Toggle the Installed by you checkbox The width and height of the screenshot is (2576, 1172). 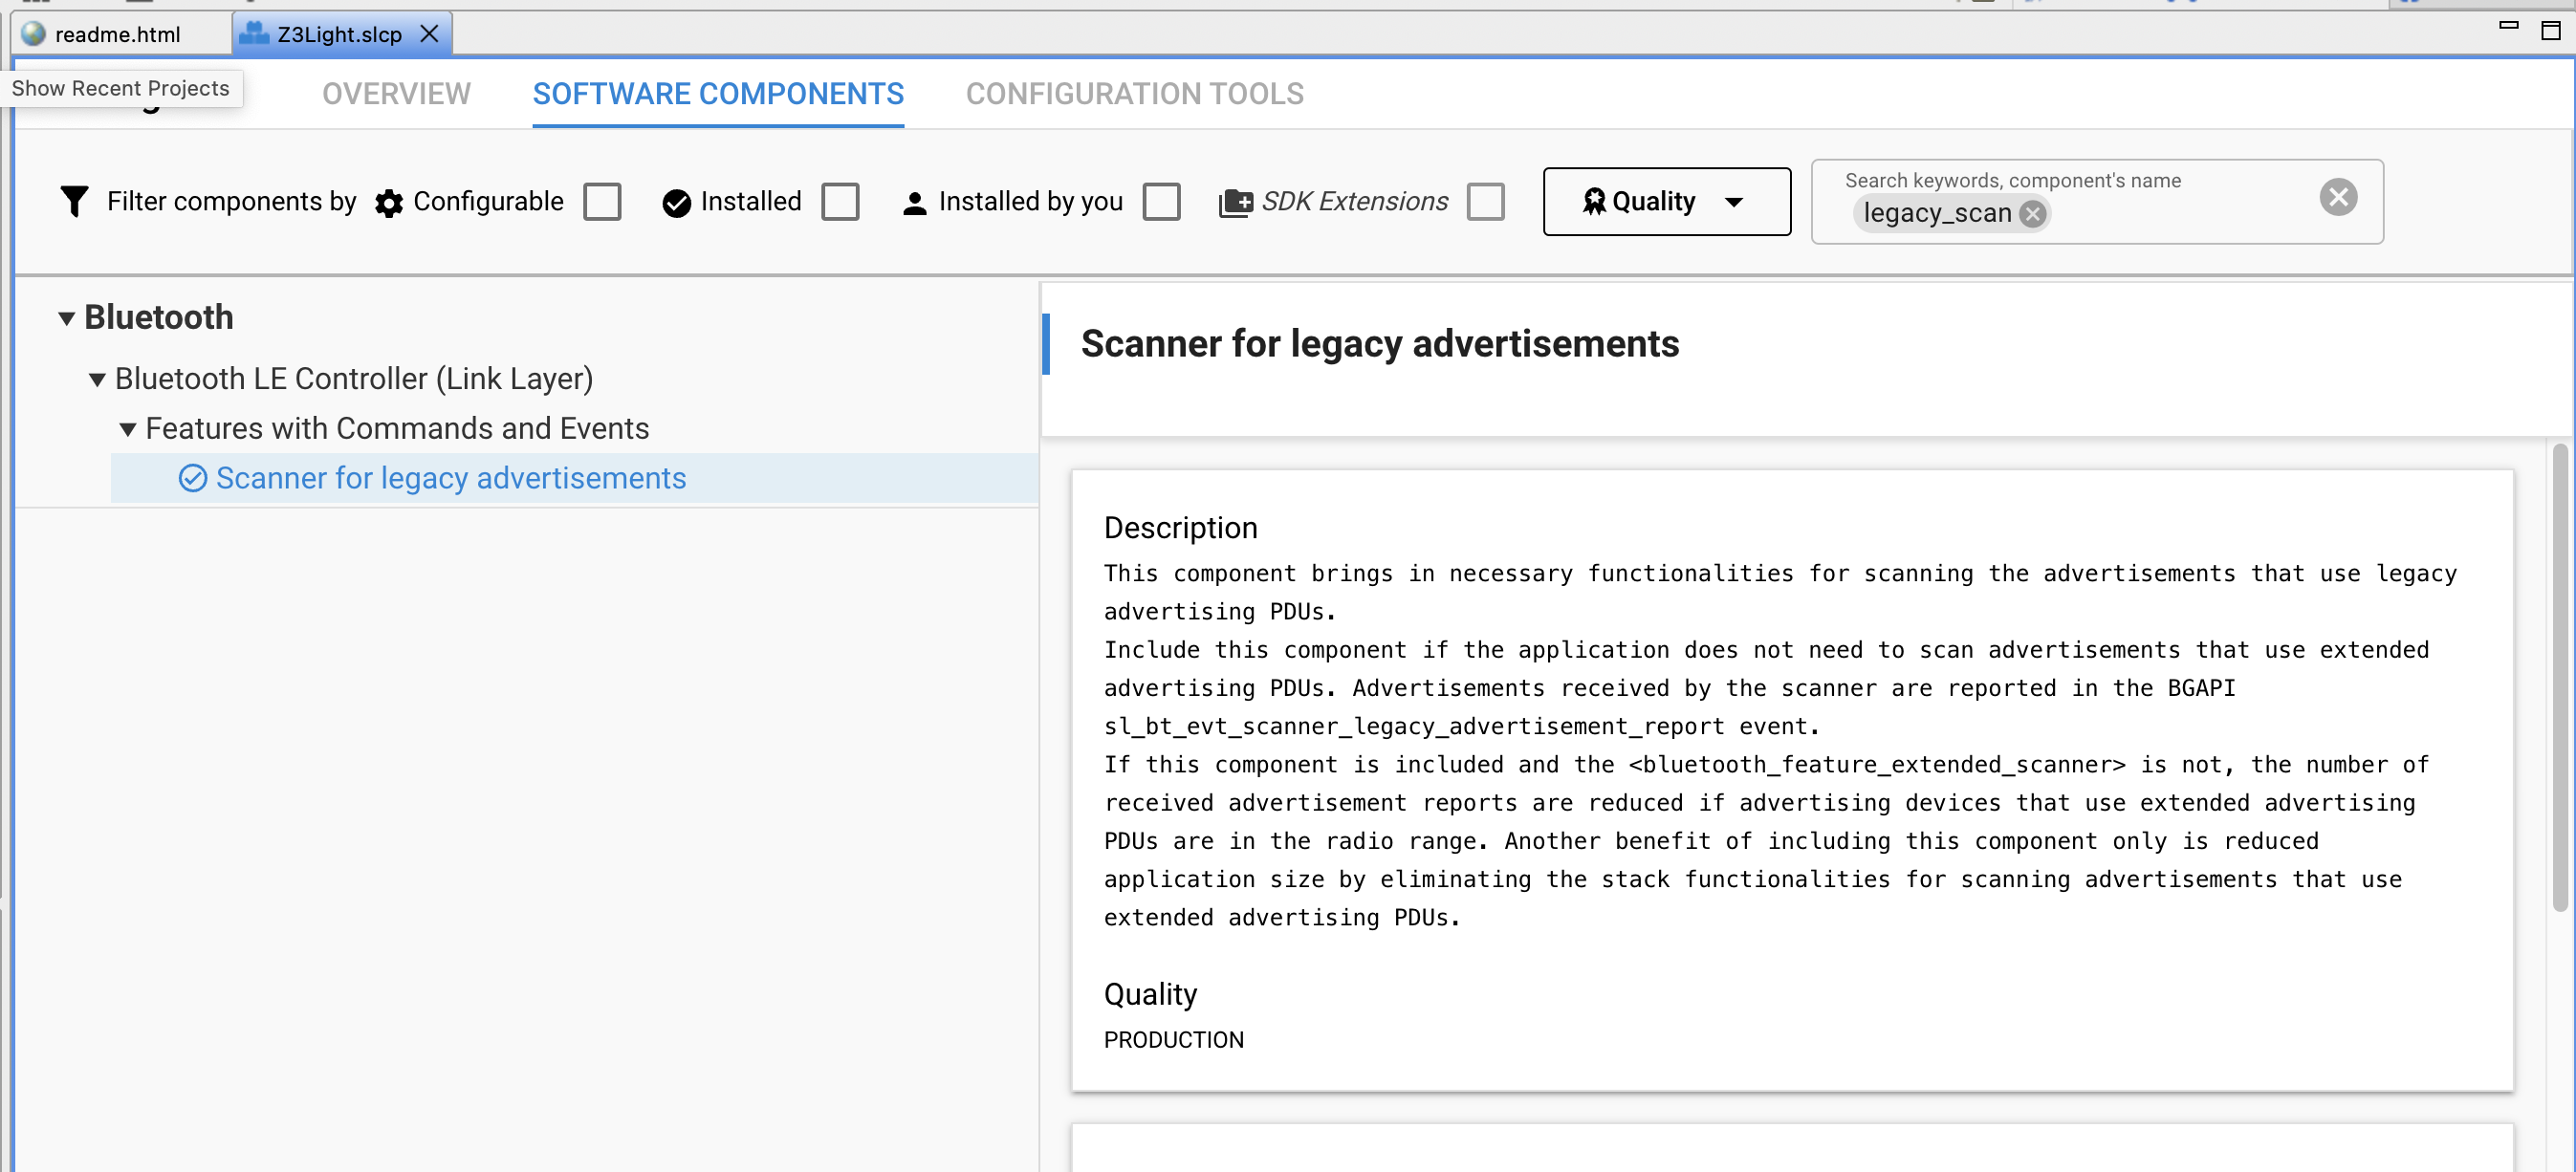tap(1161, 201)
